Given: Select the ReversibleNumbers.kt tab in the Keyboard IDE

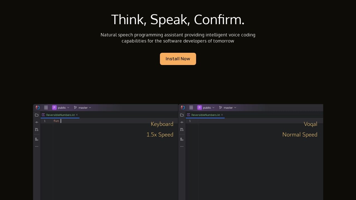Looking at the screenshot, I should [x=60, y=115].
